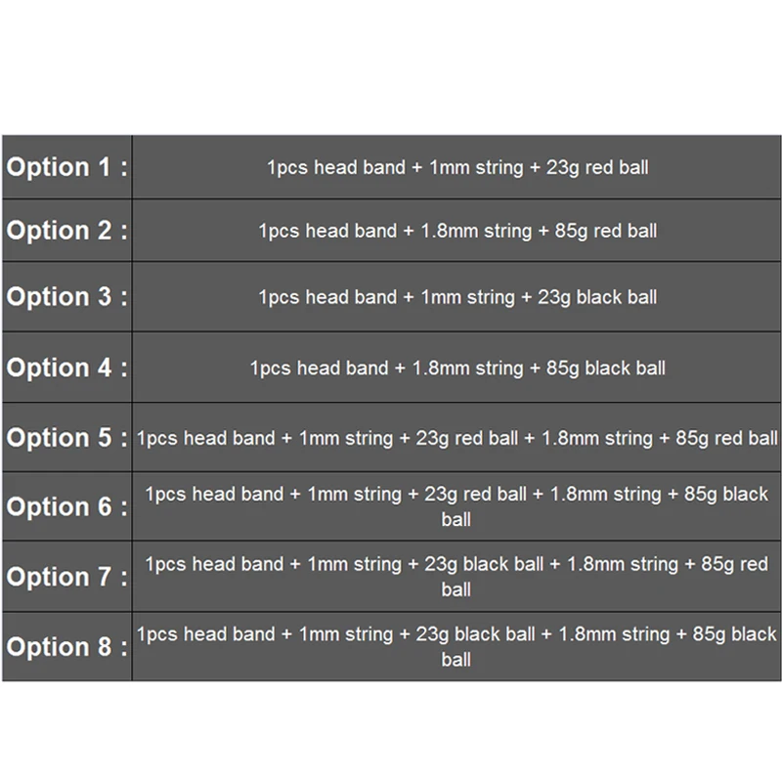Click Option 1's head band and 23g red ball description
This screenshot has width=782, height=782.
click(457, 167)
